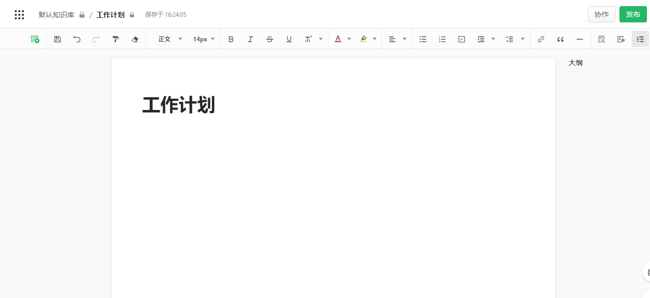Image resolution: width=650 pixels, height=298 pixels.
Task: Open the 默认知识库 breadcrumb
Action: pos(56,15)
